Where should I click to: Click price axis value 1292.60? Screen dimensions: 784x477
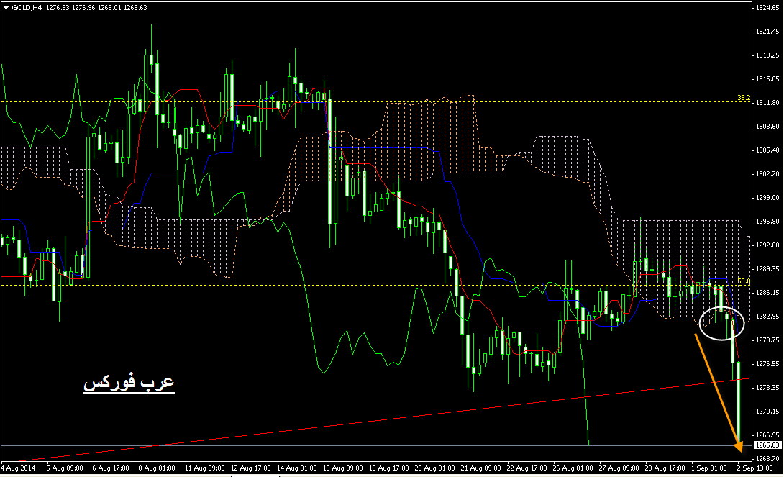click(767, 245)
